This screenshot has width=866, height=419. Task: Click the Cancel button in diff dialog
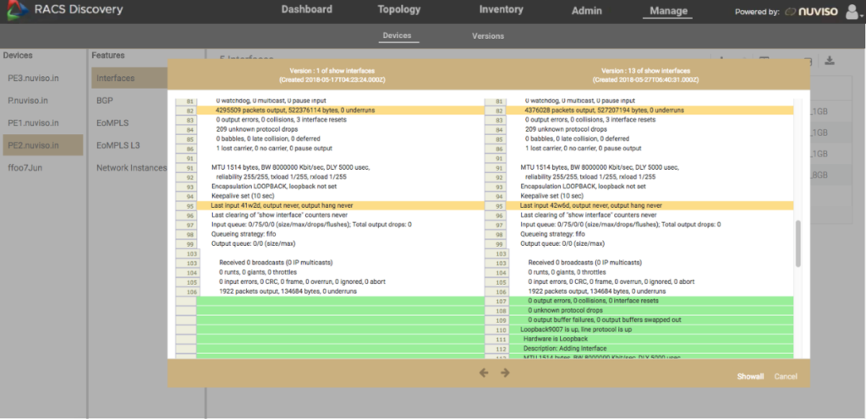tap(786, 377)
